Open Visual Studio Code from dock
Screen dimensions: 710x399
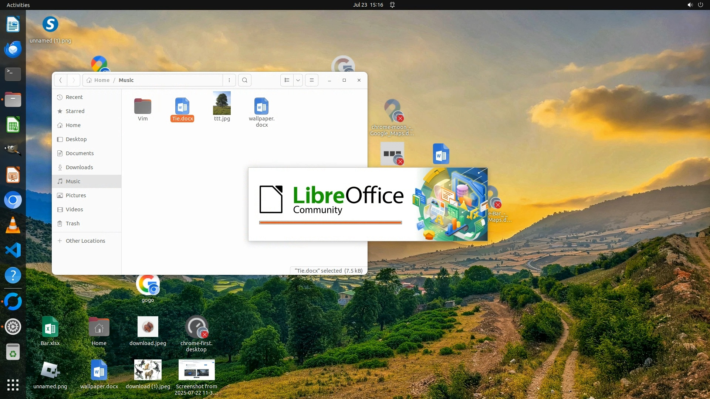[x=13, y=250]
